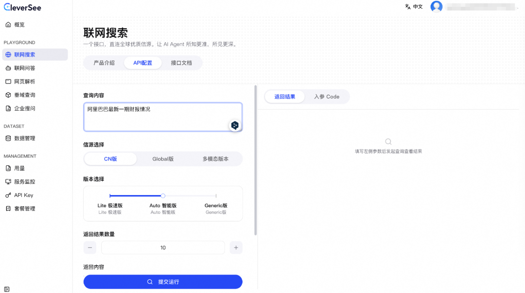Viewport: 525px width, 293px height.
Task: Choose the Global版 source option
Action: click(163, 159)
